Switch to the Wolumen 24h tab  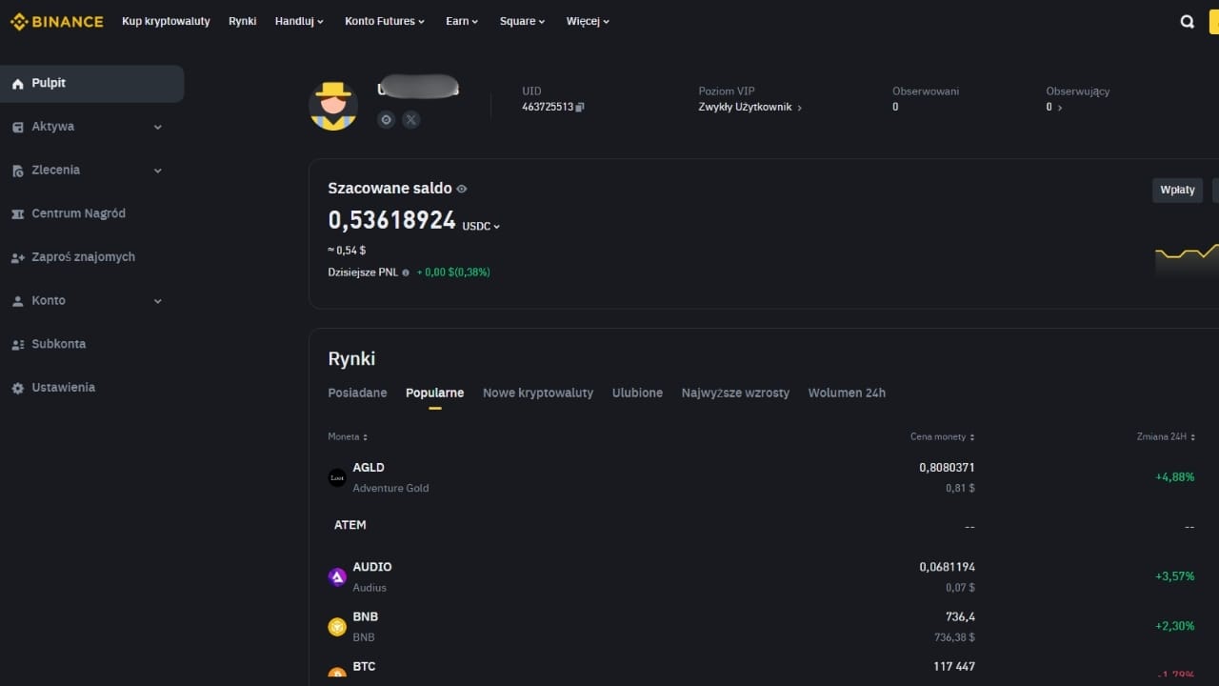coord(847,393)
